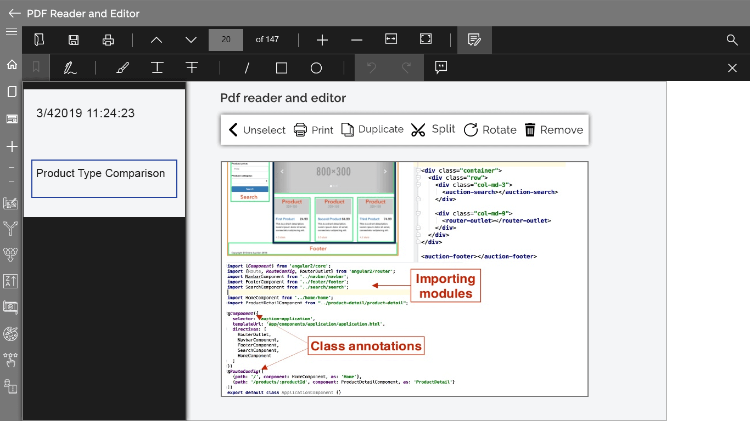
Task: Click the Rotate button
Action: 490,130
